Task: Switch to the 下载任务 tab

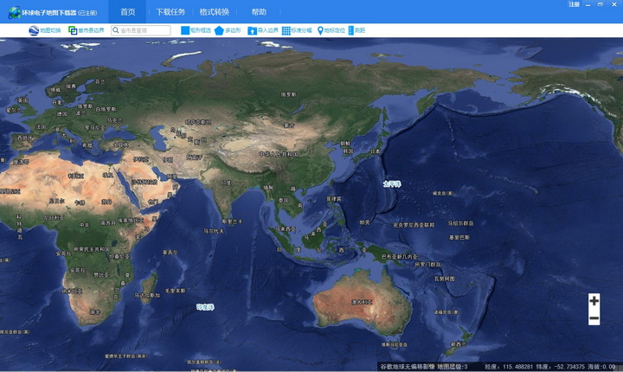Action: 170,12
